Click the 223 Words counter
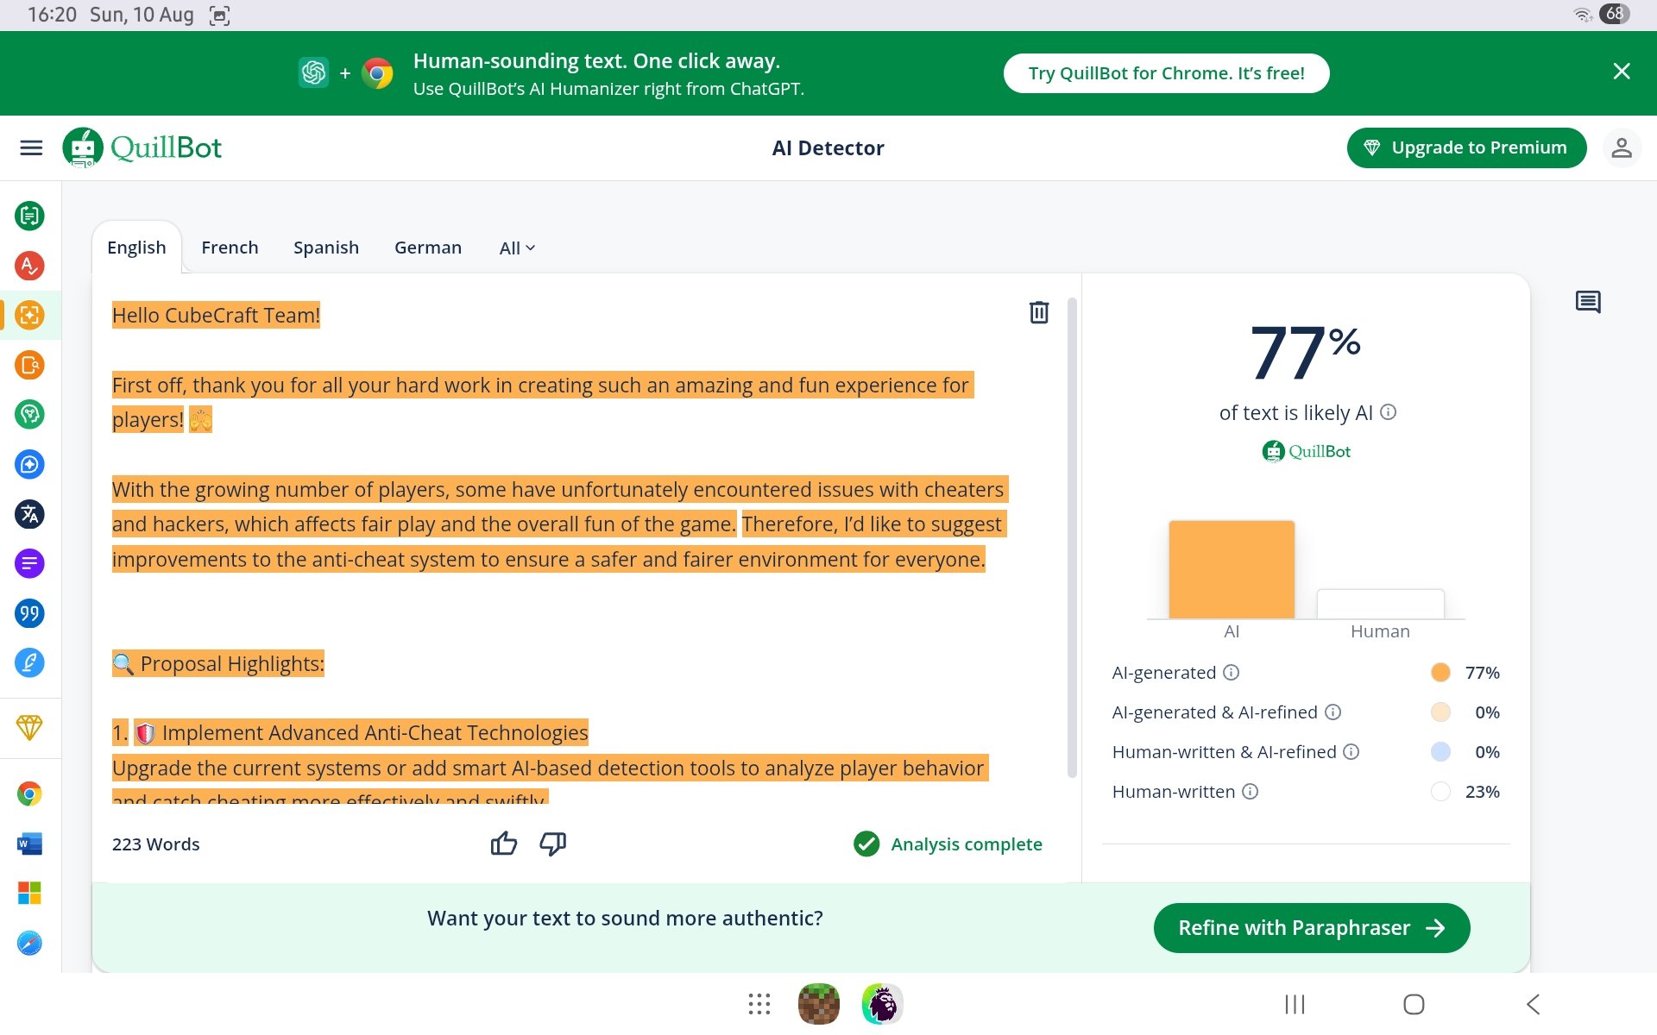This screenshot has width=1657, height=1035. point(155,844)
